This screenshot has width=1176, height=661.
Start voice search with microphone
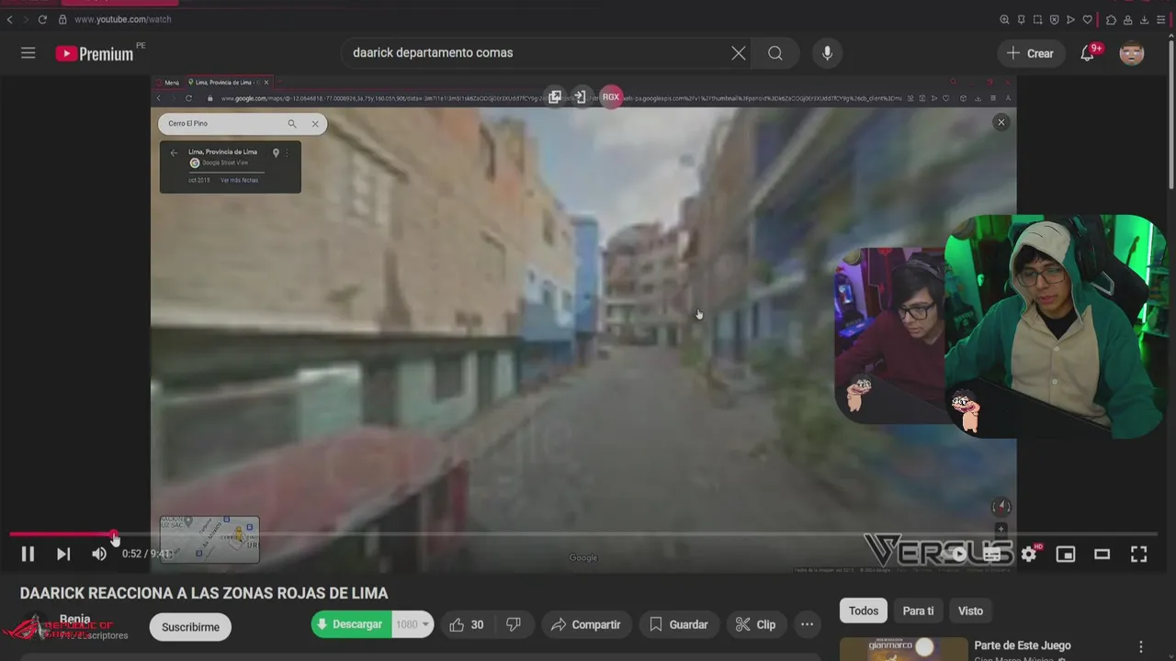(827, 53)
